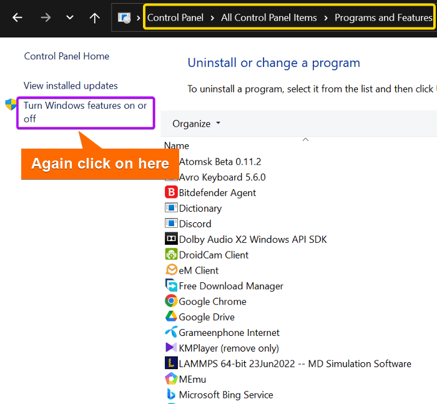Viewport: 437px width, 404px height.
Task: Click the Discord program icon
Action: point(171,224)
